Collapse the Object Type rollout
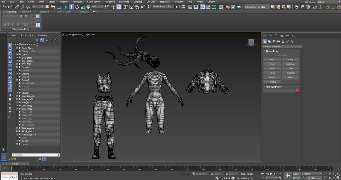Viewport: 341px width, 180px height. pyautogui.click(x=271, y=51)
